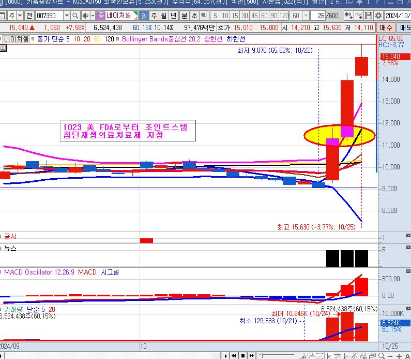
Task: Select the 일 daily period tab
Action: click(x=144, y=16)
